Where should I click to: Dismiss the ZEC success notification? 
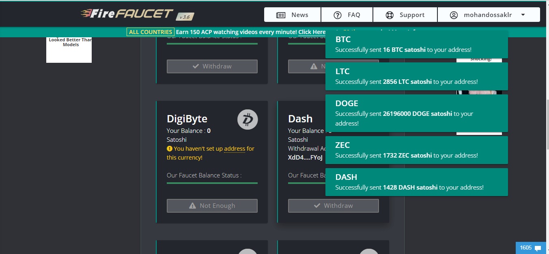pyautogui.click(x=417, y=150)
